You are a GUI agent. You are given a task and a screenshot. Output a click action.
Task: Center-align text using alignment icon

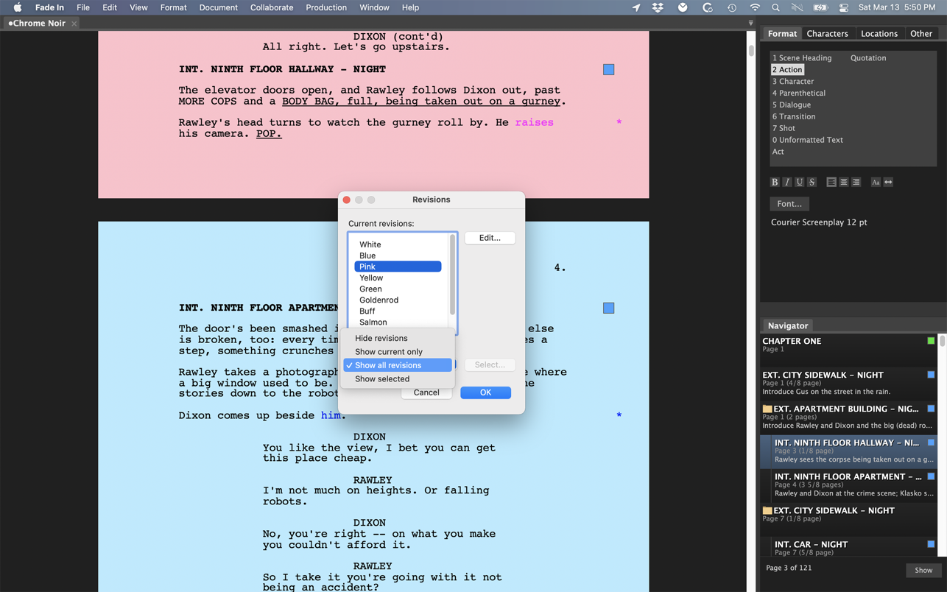point(844,182)
